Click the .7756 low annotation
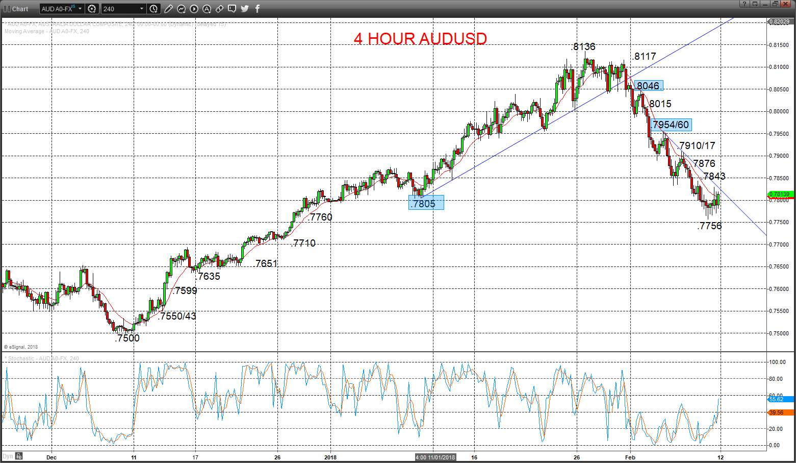 [x=709, y=226]
